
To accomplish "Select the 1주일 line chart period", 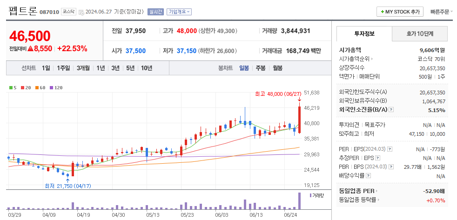I will tap(63, 68).
